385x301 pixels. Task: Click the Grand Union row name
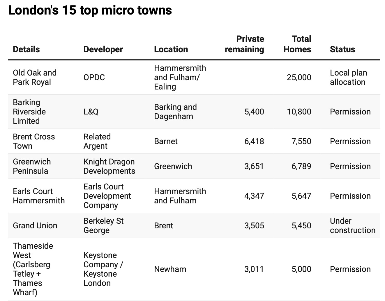35,225
